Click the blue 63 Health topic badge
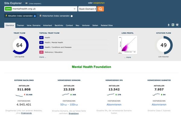181x115 pixels. coord(41,38)
